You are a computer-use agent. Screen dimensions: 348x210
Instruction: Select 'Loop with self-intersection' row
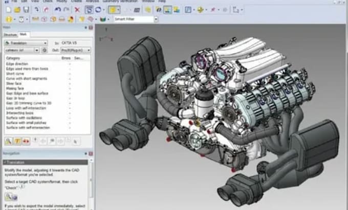point(47,108)
